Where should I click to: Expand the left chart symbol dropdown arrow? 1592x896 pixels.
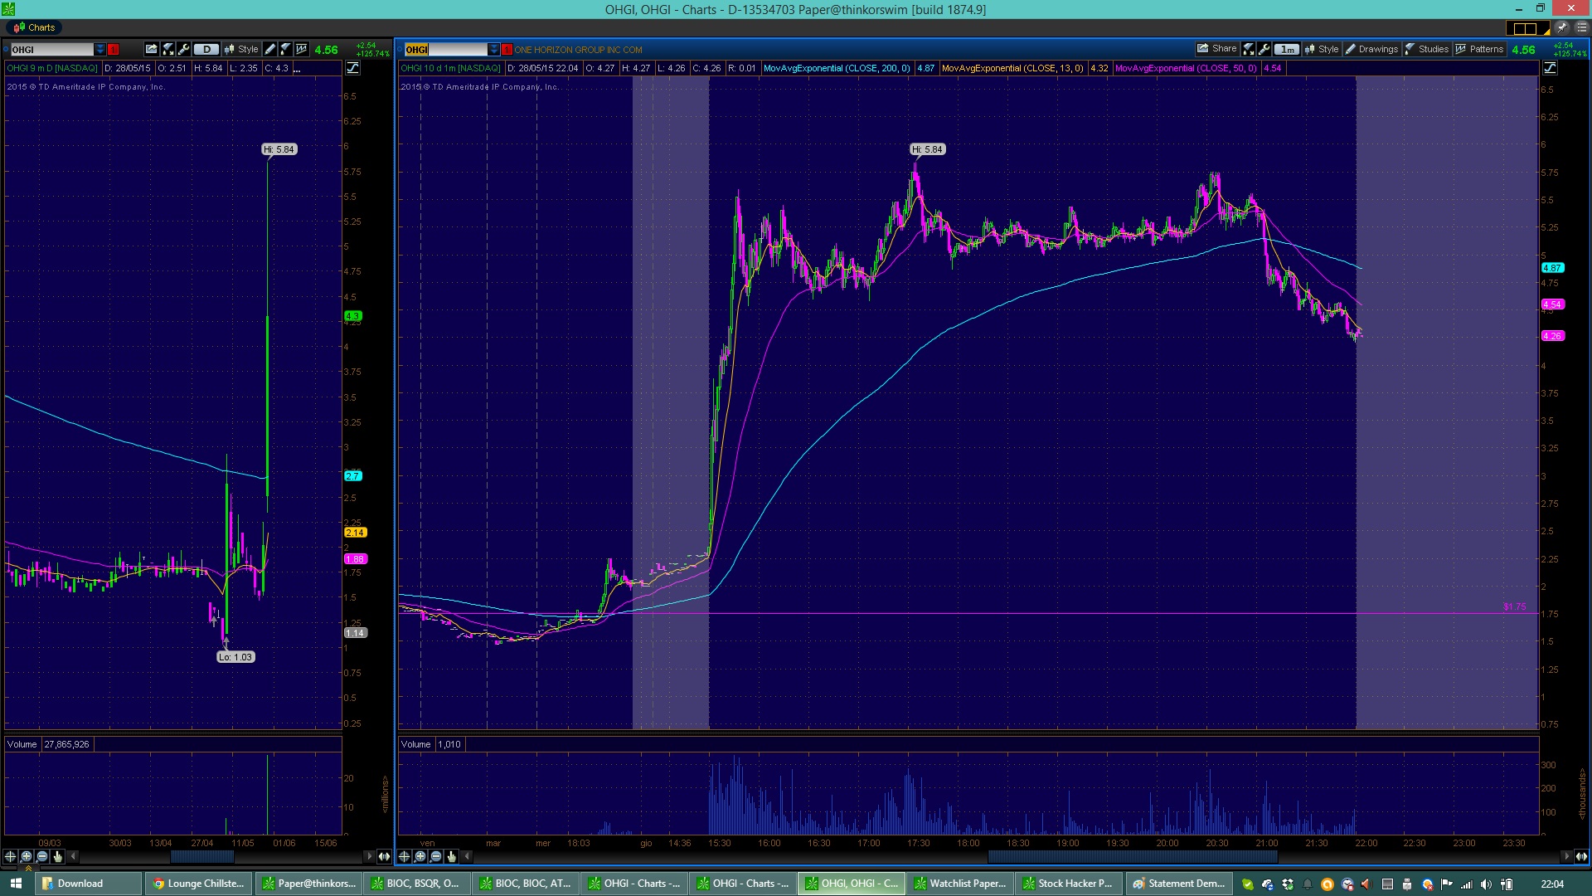point(100,50)
